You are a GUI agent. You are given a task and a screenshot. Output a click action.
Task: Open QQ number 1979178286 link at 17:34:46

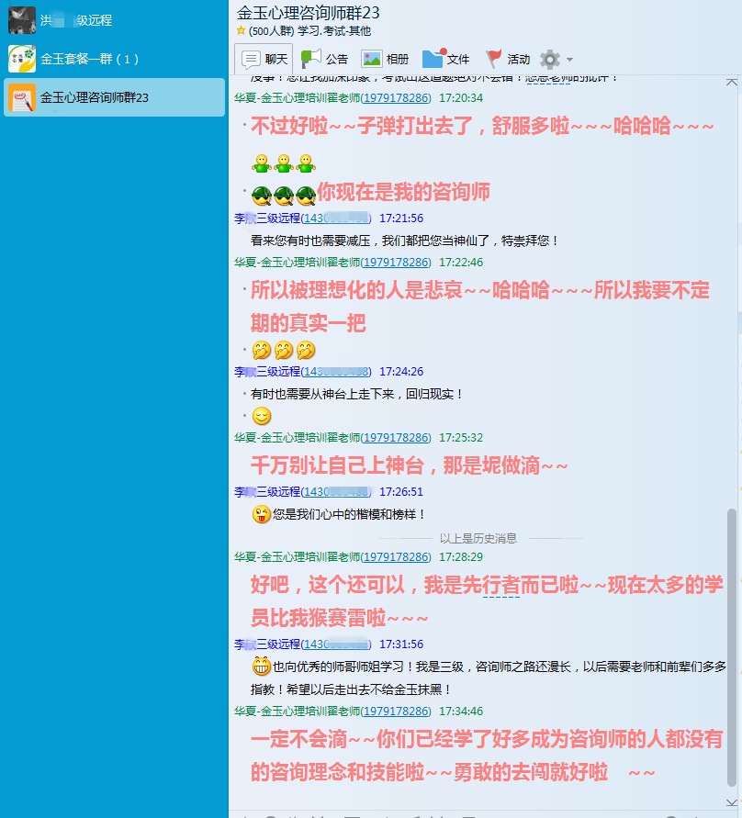coord(396,711)
